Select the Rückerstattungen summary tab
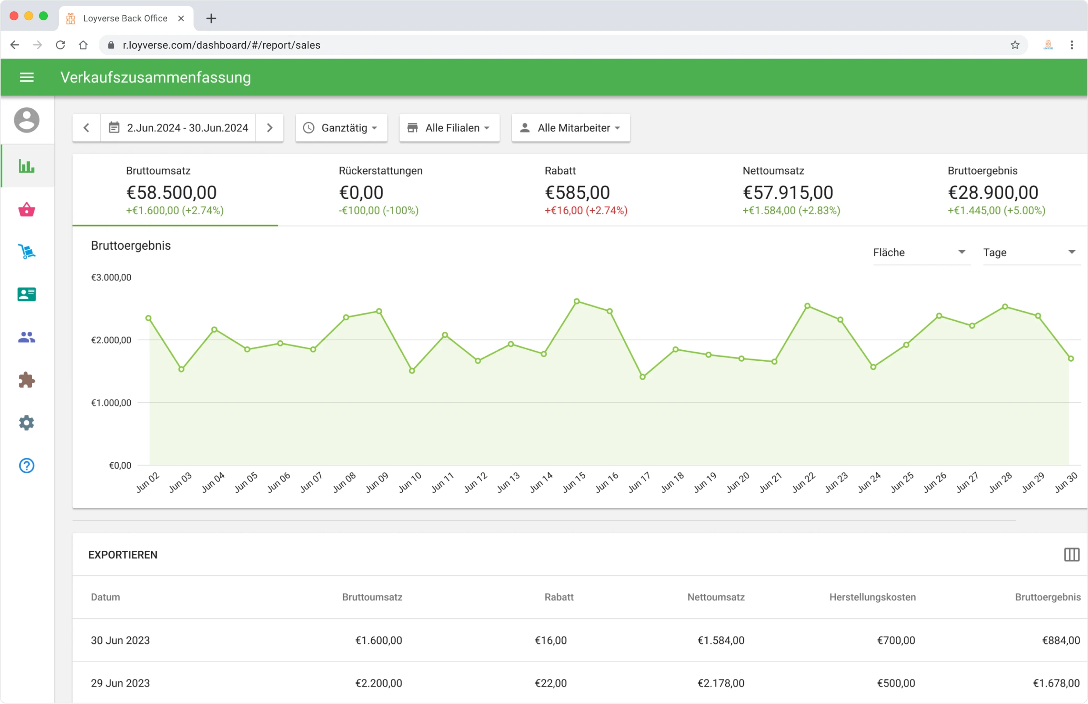 pos(380,190)
